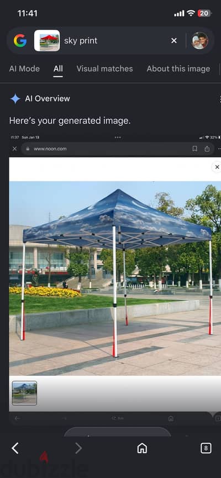Open the searched tent image thumbnail

[x=47, y=40]
